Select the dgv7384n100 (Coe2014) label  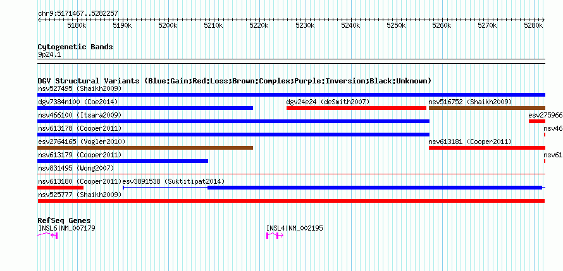click(78, 102)
